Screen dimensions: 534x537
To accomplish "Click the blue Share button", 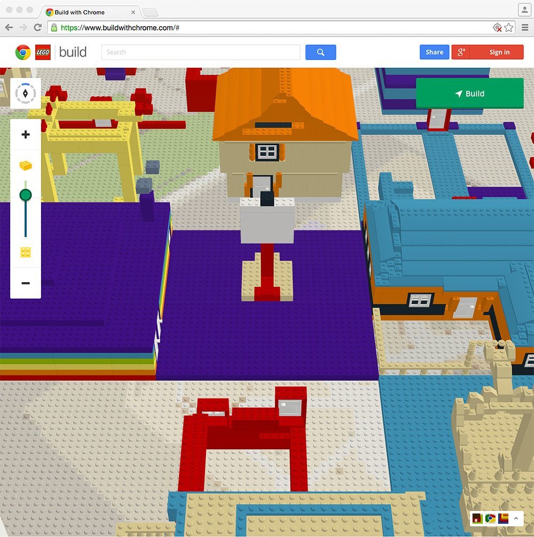I will (x=434, y=52).
